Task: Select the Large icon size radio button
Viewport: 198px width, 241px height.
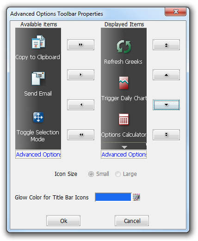Action: [x=118, y=174]
